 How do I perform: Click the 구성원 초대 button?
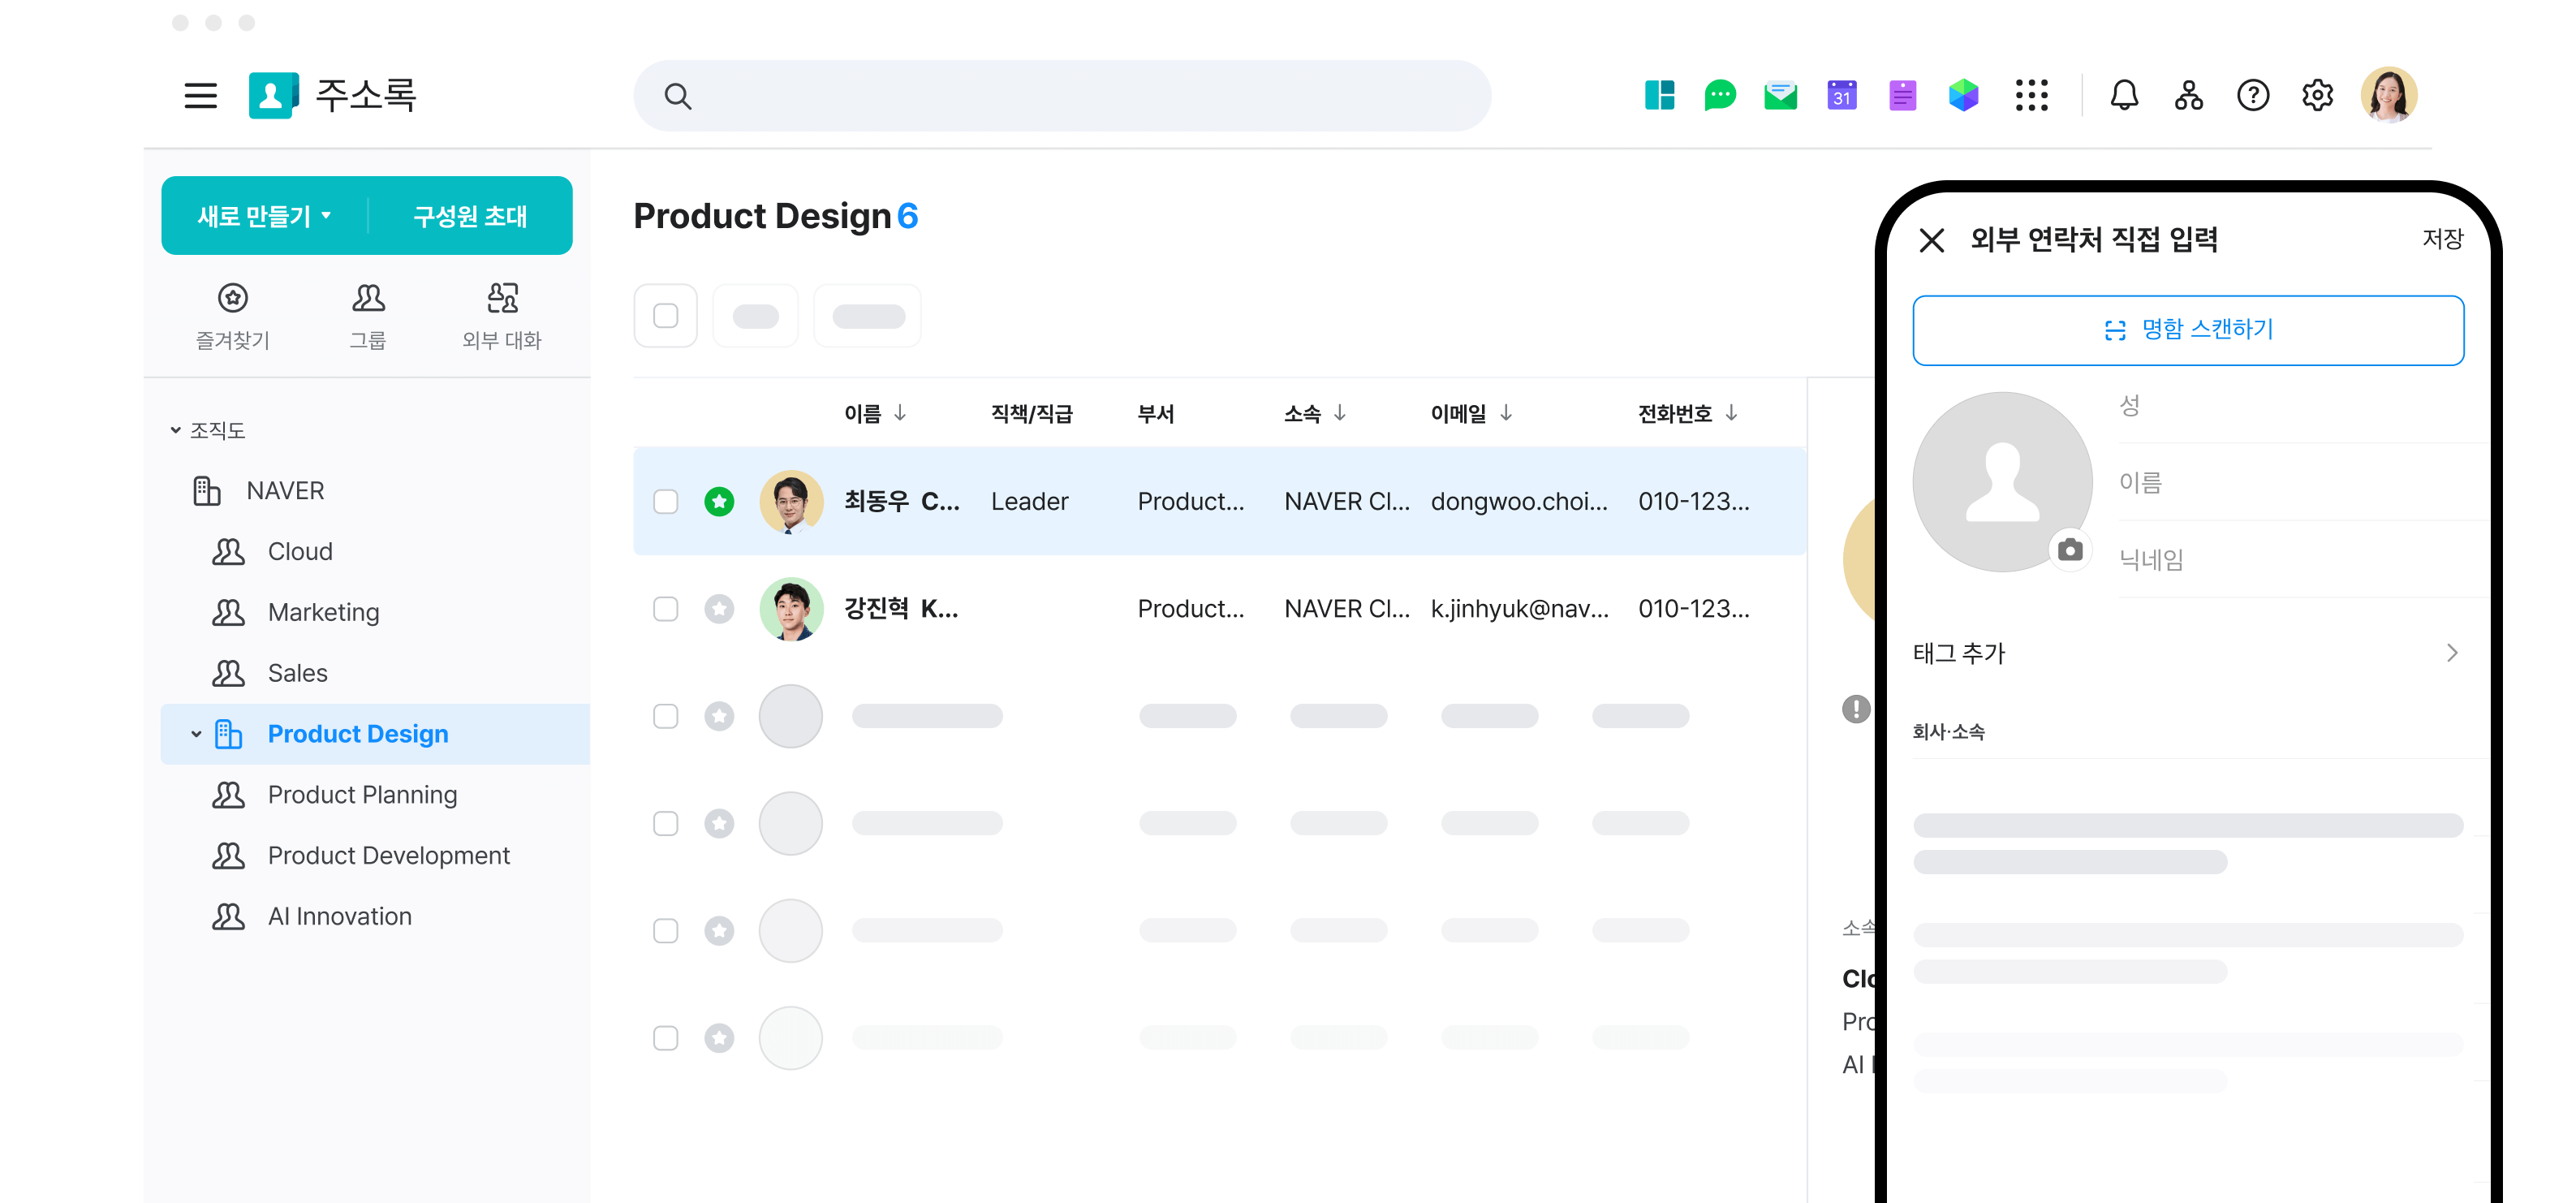[x=470, y=217]
